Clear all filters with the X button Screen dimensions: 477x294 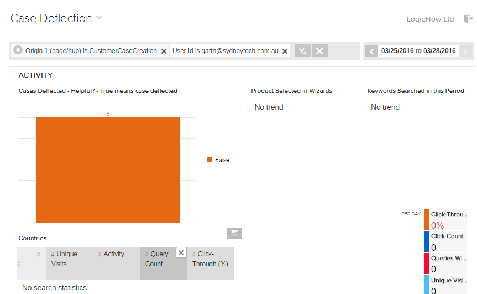(319, 51)
